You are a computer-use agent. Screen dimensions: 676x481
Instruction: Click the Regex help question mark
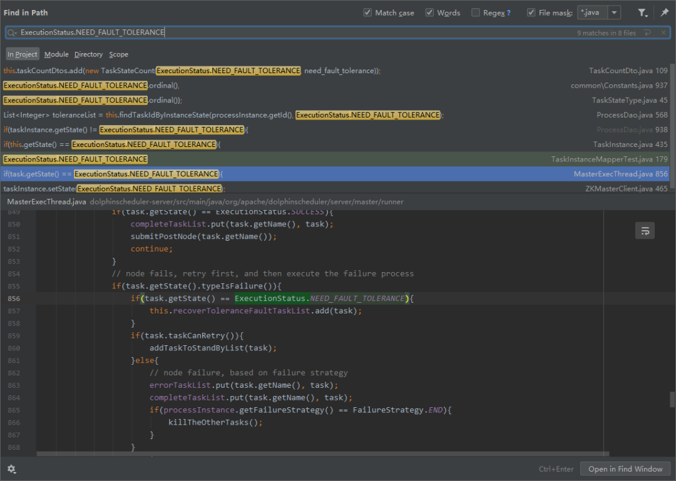point(508,13)
